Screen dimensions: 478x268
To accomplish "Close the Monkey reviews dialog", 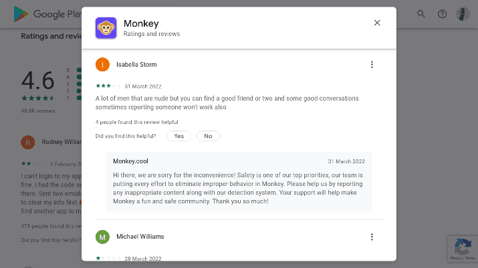I will click(x=377, y=23).
